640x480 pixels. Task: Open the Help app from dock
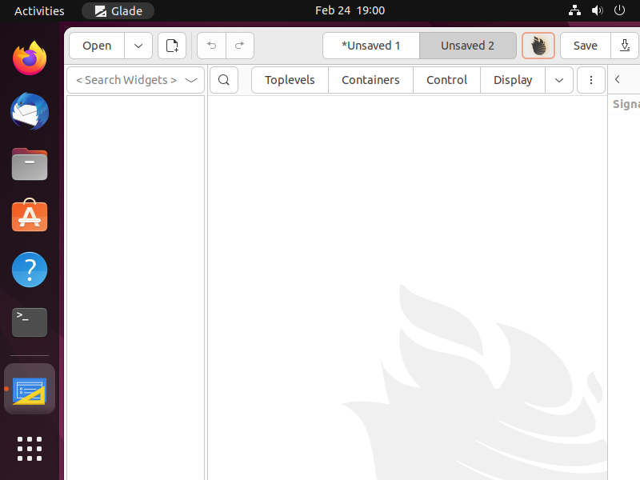pos(30,270)
